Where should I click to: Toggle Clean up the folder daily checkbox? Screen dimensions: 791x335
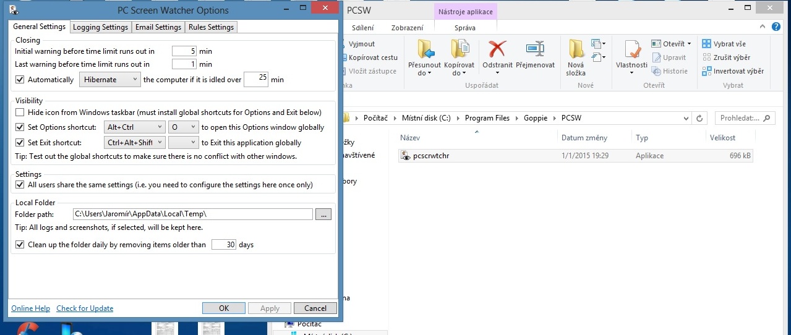20,245
